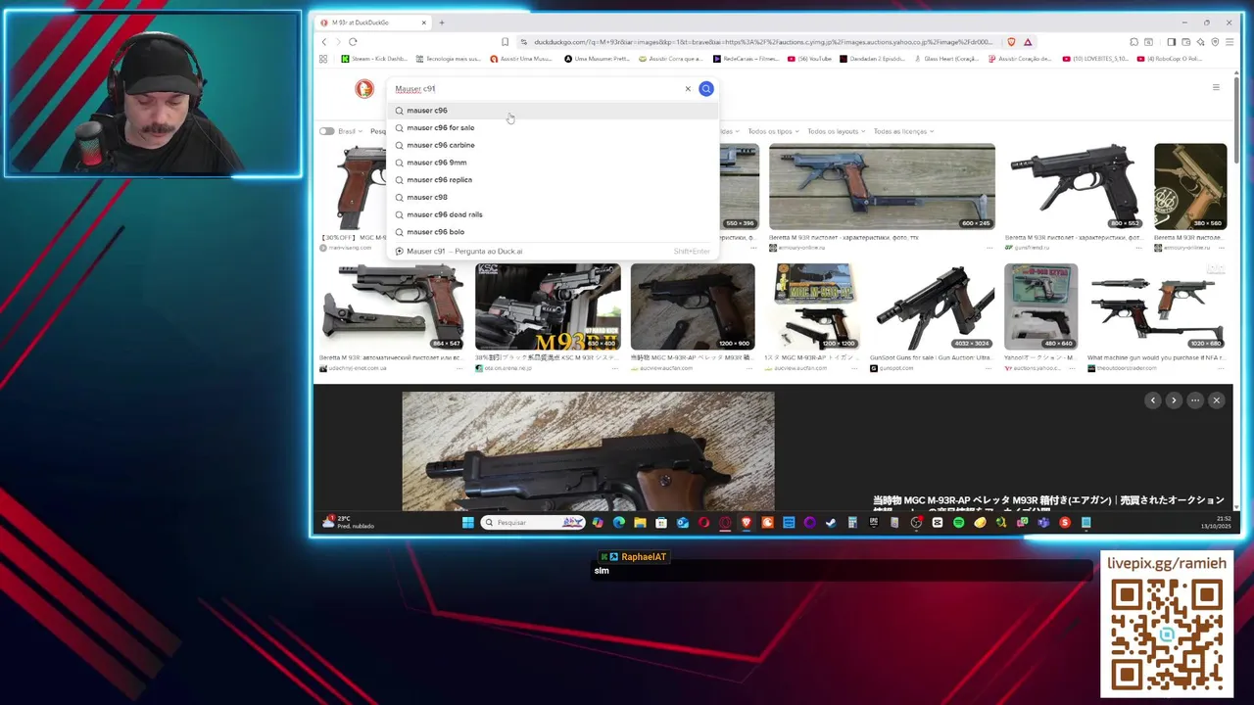The image size is (1254, 705).
Task: Select the M 93r at DuckDuckGo tab
Action: click(372, 23)
